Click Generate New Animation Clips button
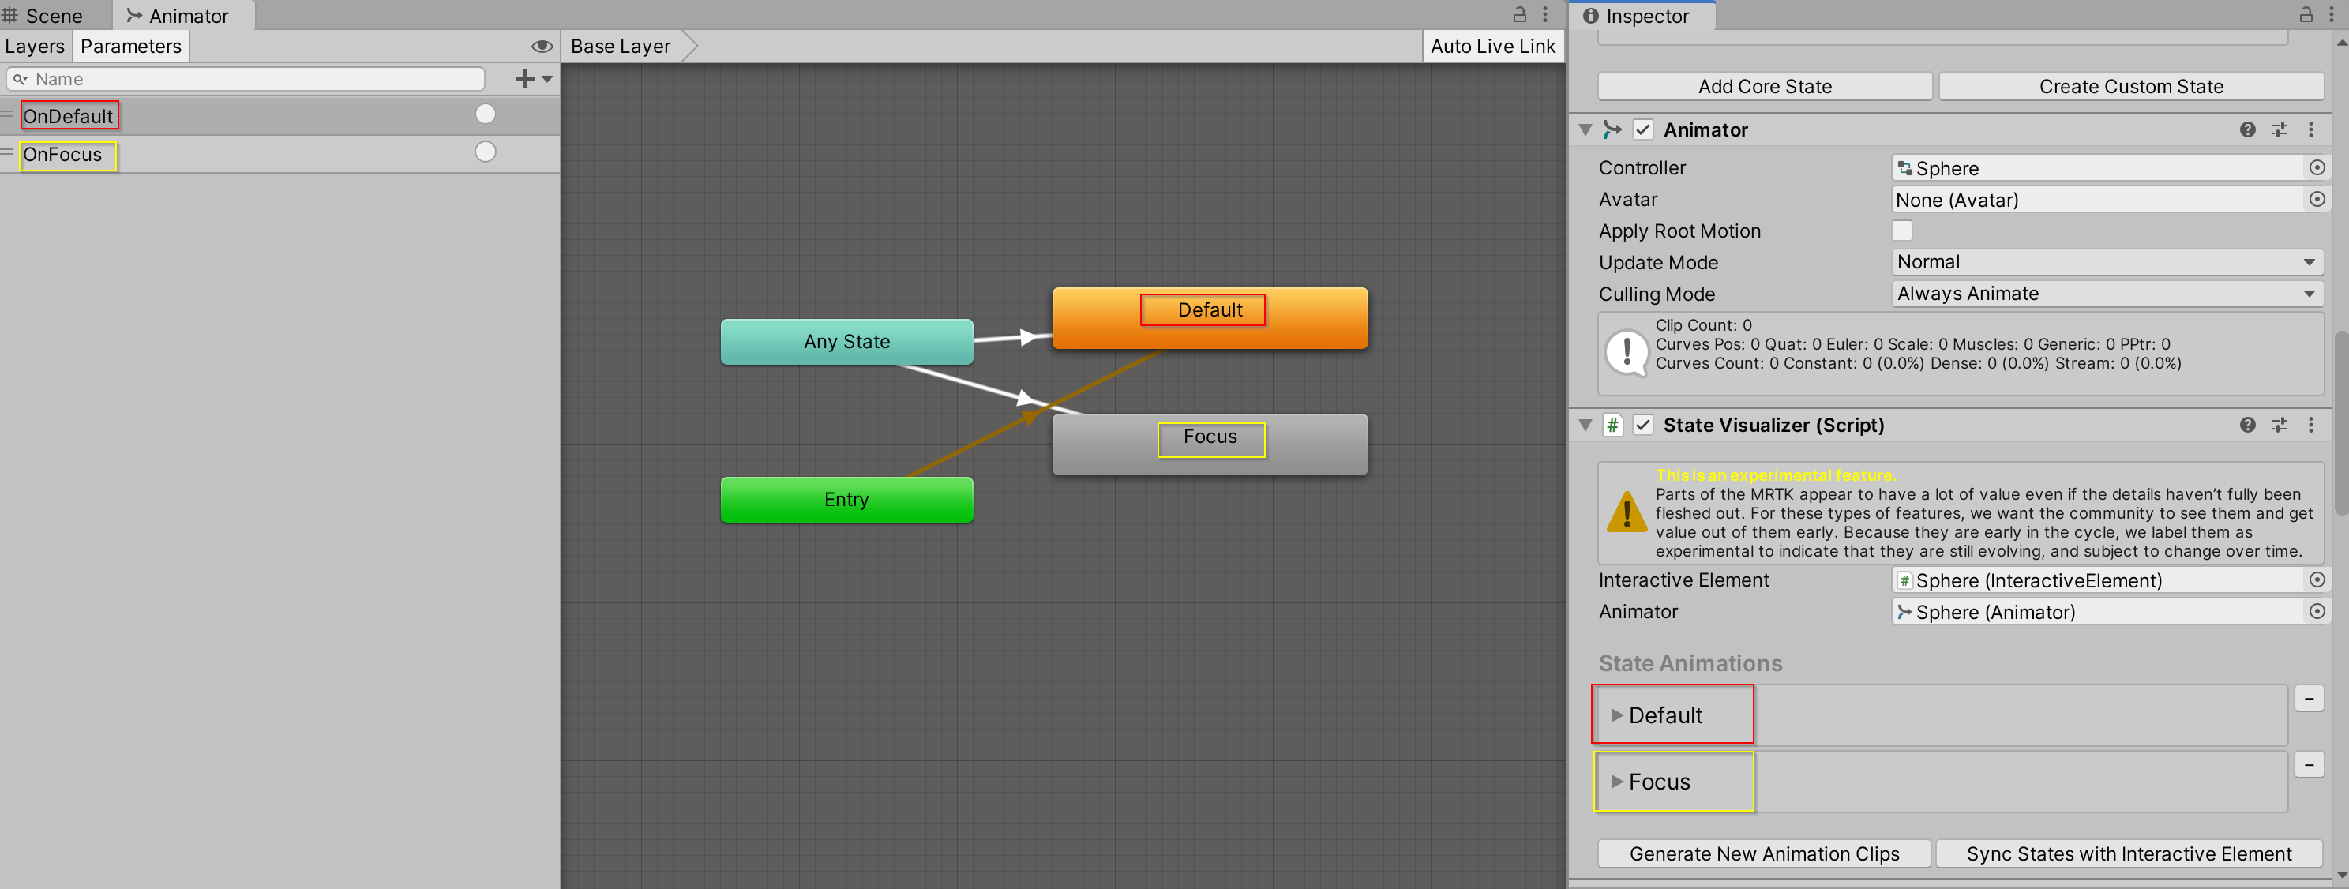This screenshot has width=2349, height=889. tap(1765, 853)
